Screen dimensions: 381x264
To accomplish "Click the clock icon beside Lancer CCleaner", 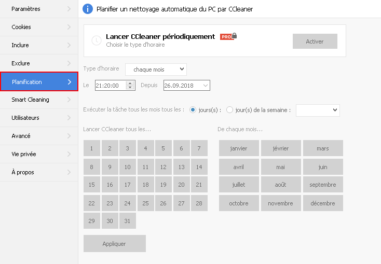I will 97,40.
